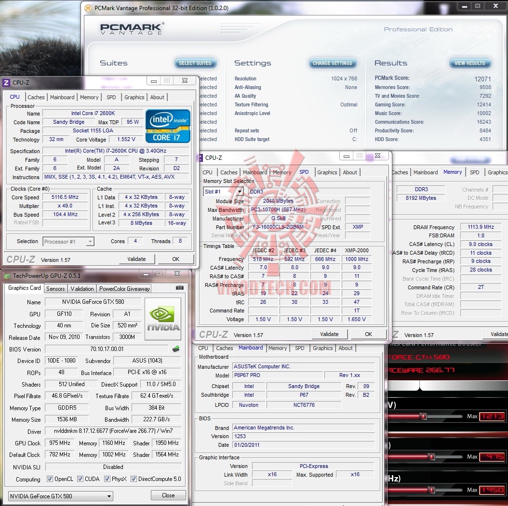508x506 pixels.
Task: Open PowerColor Giveaway tab in GPU-Z
Action: pyautogui.click(x=124, y=288)
